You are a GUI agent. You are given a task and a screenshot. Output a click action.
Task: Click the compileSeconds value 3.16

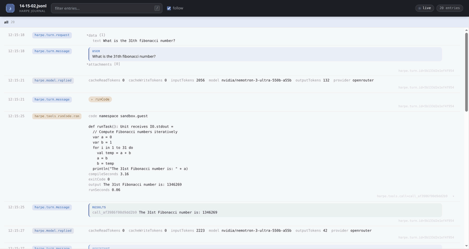tap(124, 174)
